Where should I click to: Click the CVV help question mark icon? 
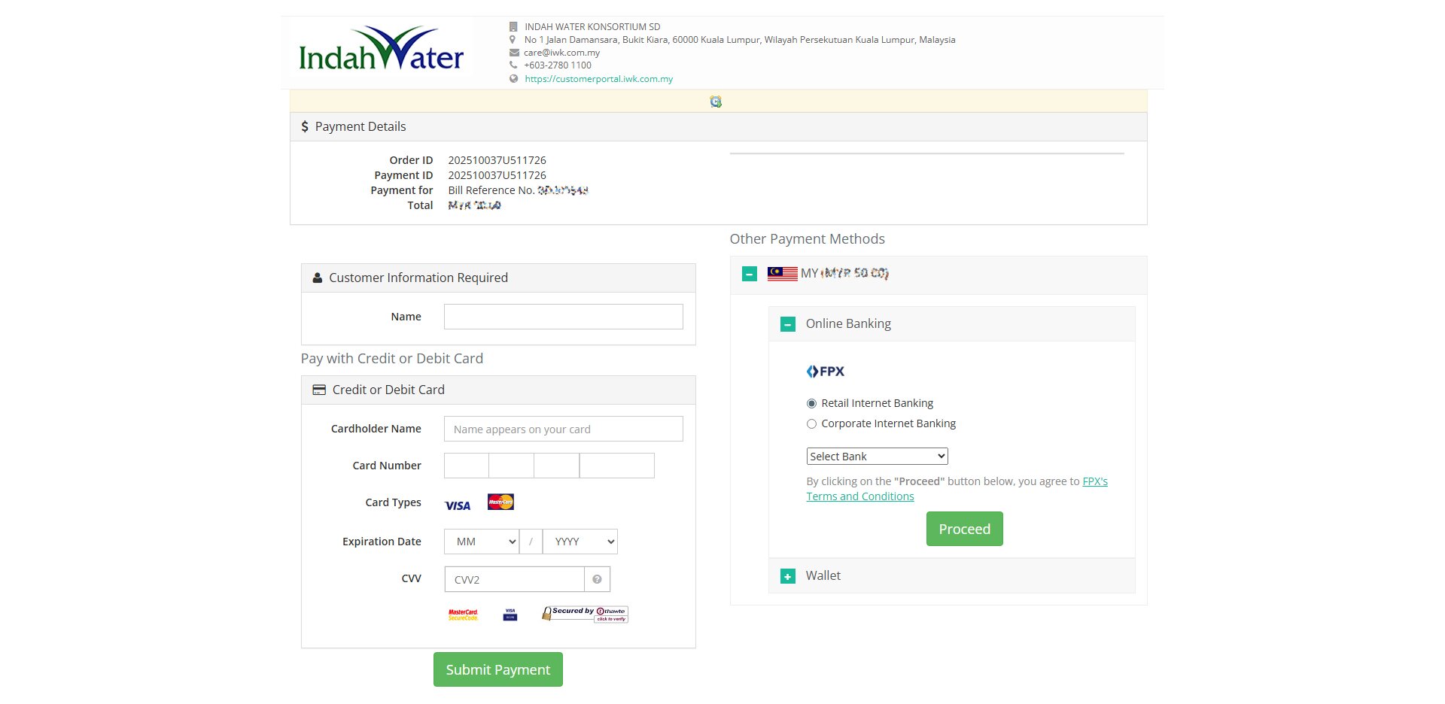click(597, 579)
